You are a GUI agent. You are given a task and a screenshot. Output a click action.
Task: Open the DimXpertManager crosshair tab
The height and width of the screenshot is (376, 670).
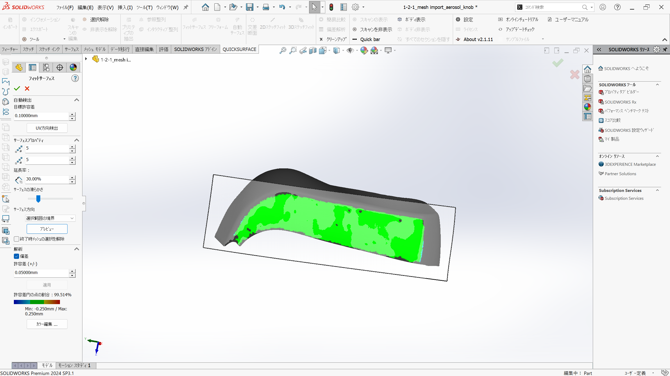click(x=60, y=67)
